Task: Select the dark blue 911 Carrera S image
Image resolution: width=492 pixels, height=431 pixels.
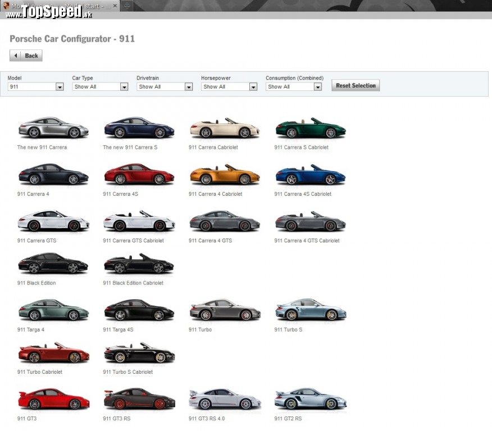Action: [139, 127]
